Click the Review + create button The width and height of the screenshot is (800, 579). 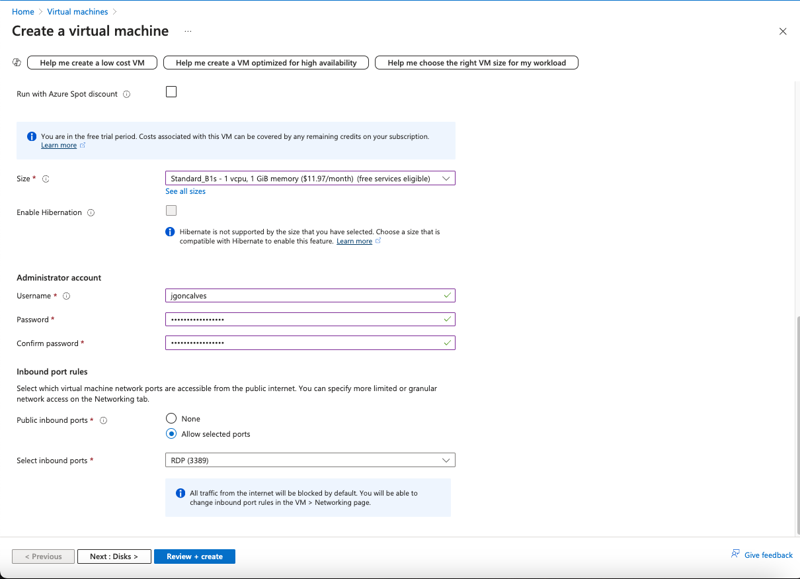pos(194,557)
